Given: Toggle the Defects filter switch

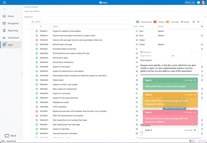Looking at the screenshot, I should (155, 22).
